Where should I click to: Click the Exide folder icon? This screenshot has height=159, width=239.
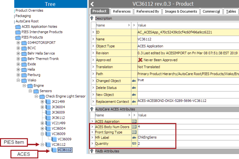click(24, 64)
